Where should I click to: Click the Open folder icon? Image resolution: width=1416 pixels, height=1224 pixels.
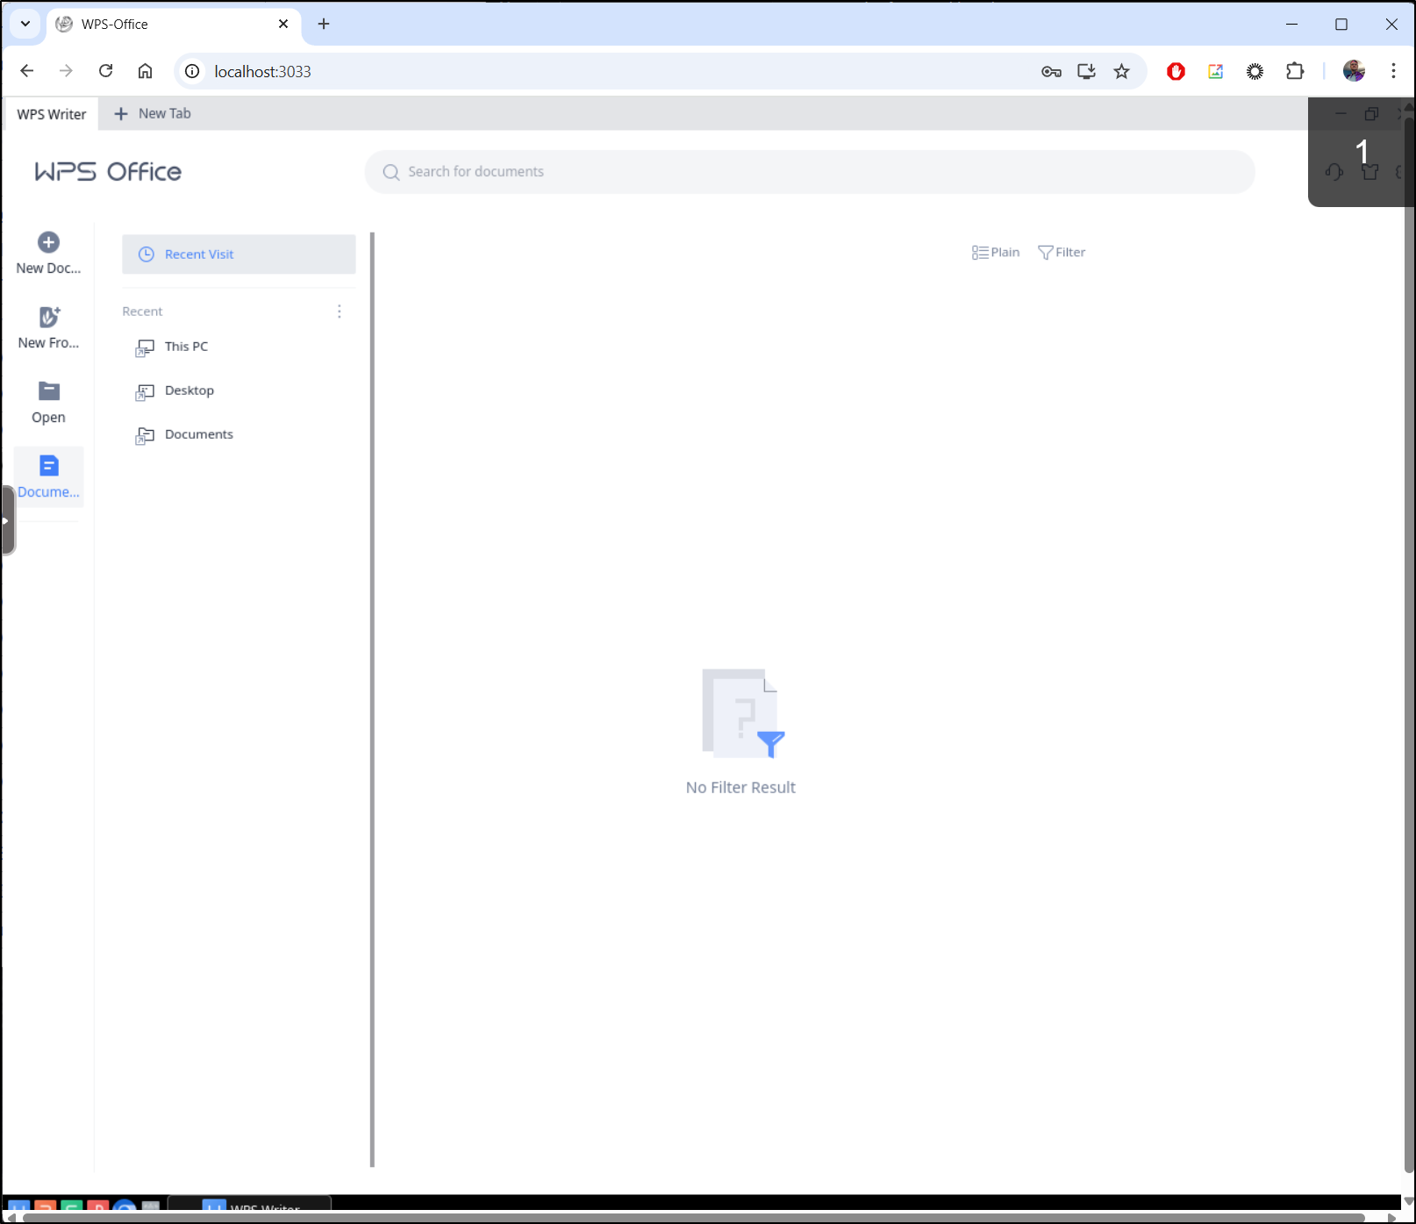[x=49, y=391]
